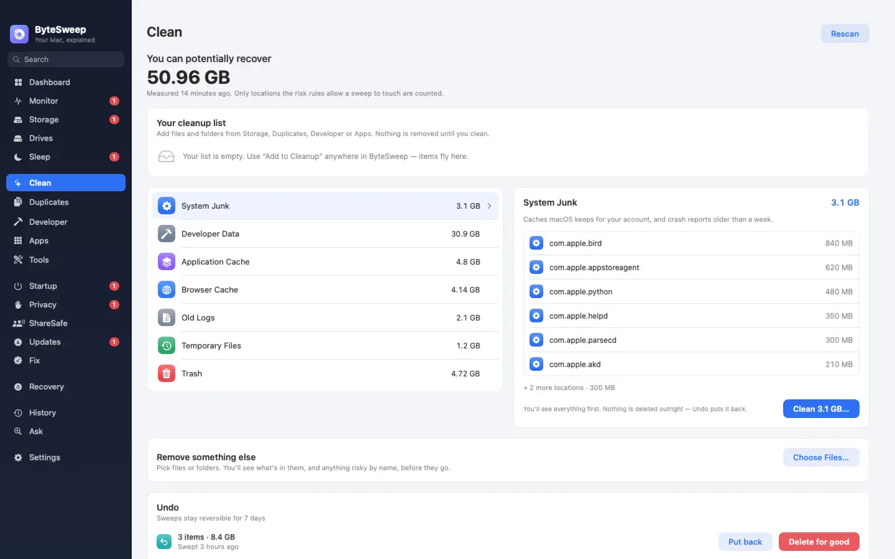Open Duplicates via its sidebar icon

click(x=18, y=202)
